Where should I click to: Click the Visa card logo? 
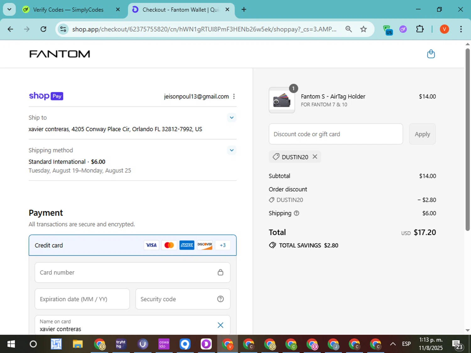pos(151,245)
